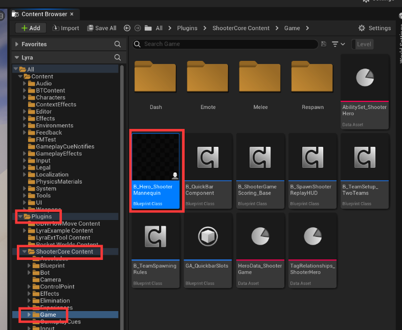
Task: Toggle the Level filter
Action: coord(363,44)
